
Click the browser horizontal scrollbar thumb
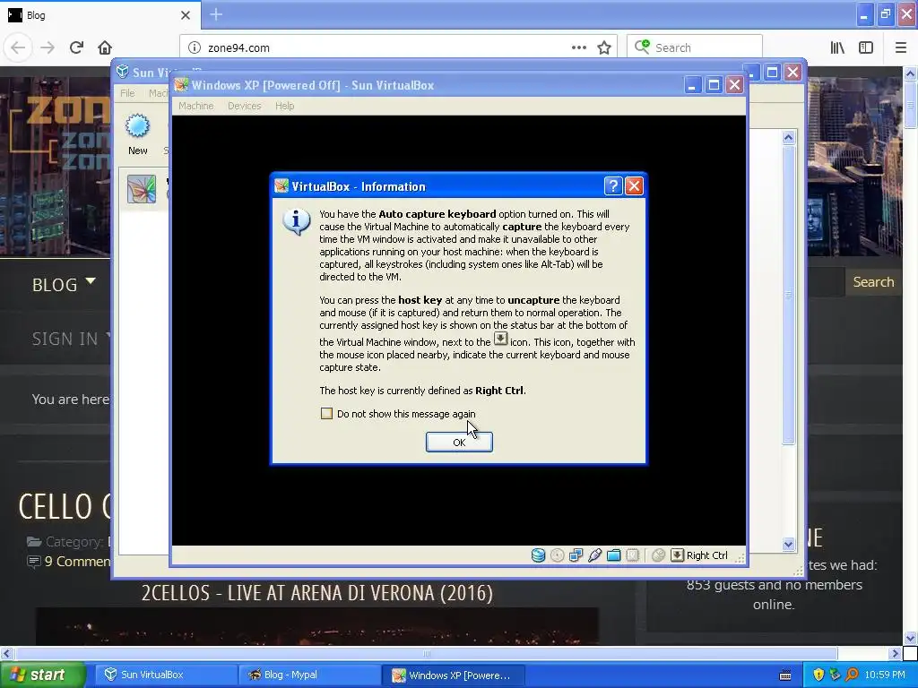point(426,653)
